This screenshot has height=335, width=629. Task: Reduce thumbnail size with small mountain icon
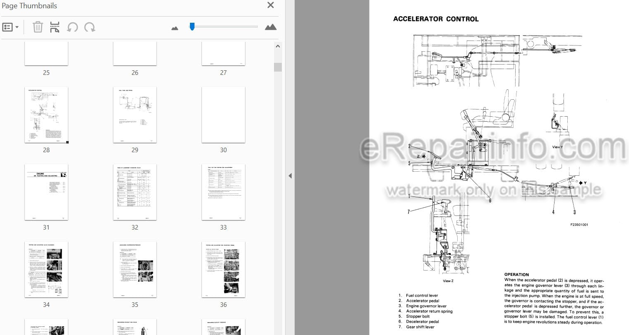click(175, 28)
